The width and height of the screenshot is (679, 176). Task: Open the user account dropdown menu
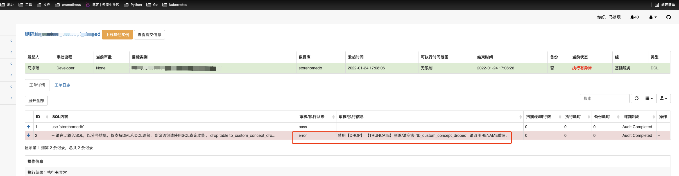(653, 17)
